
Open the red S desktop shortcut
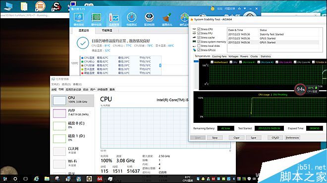56,6
